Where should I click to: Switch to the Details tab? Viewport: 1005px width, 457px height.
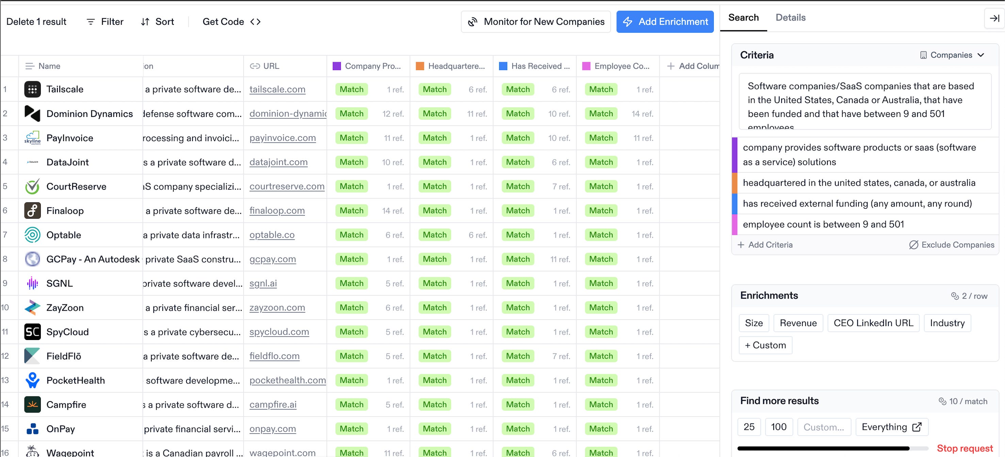[790, 18]
